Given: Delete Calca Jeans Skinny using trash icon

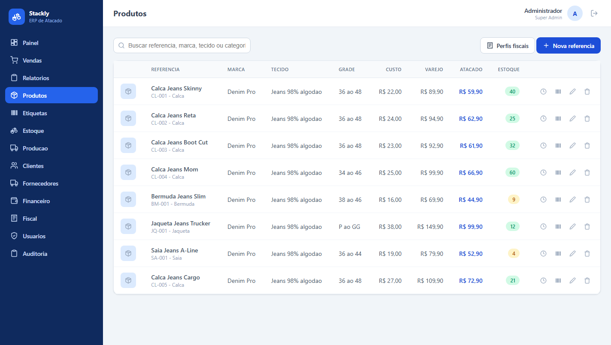Looking at the screenshot, I should pos(587,91).
